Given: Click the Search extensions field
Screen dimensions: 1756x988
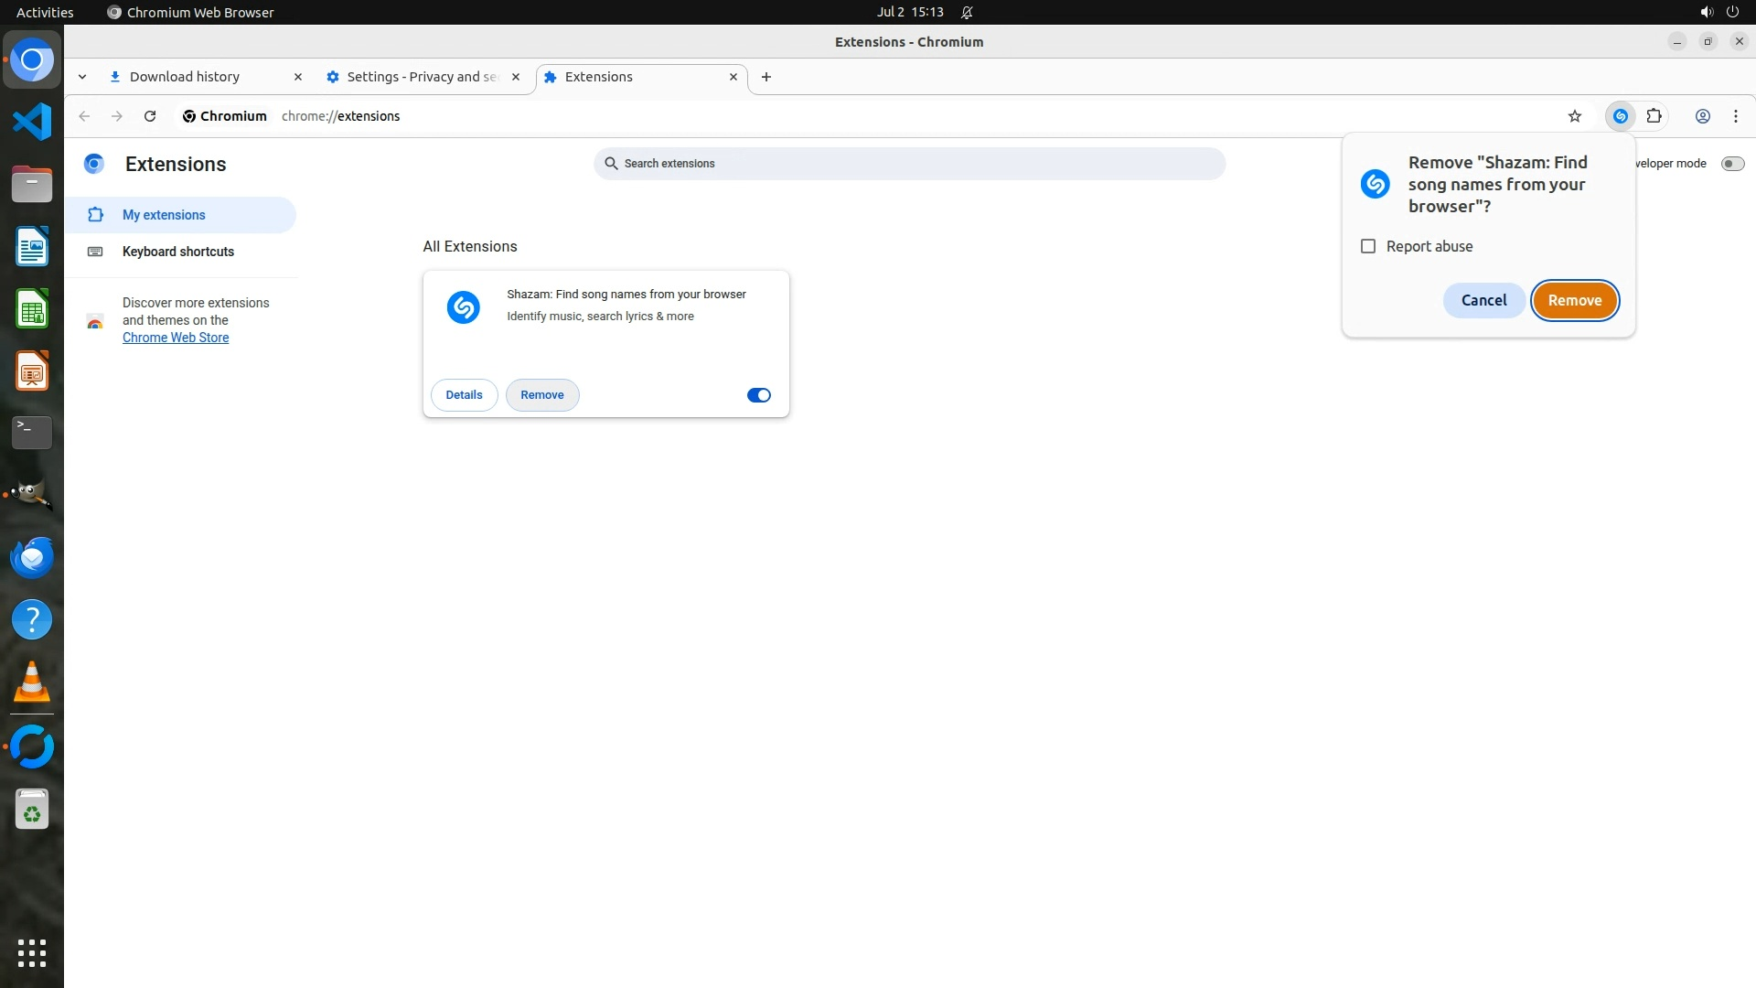Looking at the screenshot, I should (908, 164).
